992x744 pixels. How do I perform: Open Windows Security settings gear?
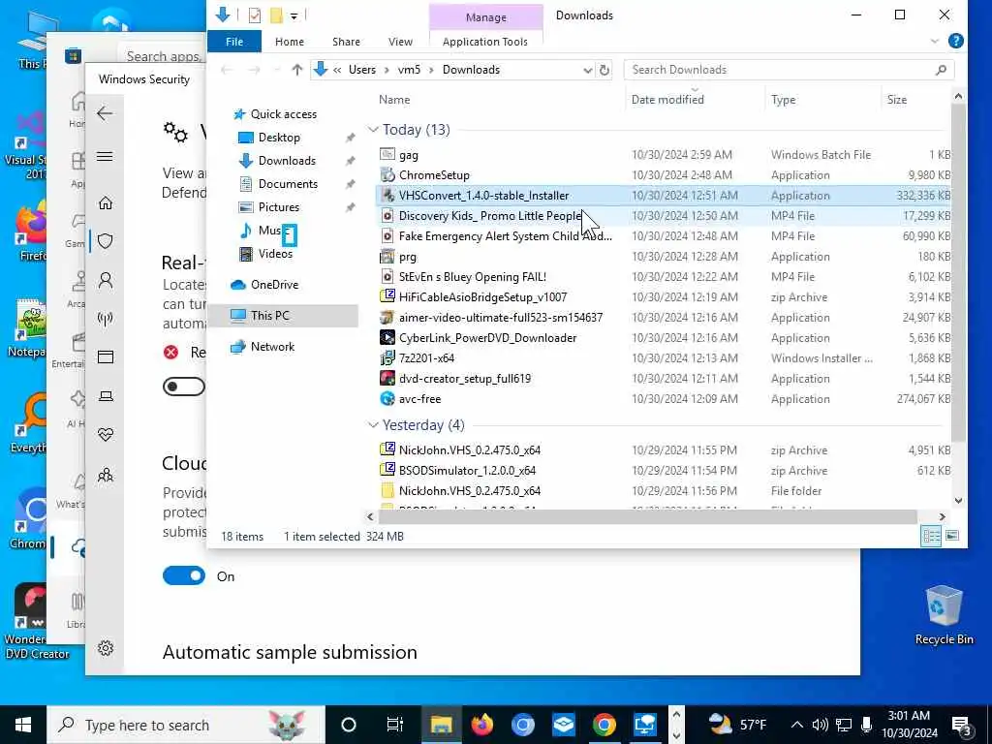(x=106, y=648)
